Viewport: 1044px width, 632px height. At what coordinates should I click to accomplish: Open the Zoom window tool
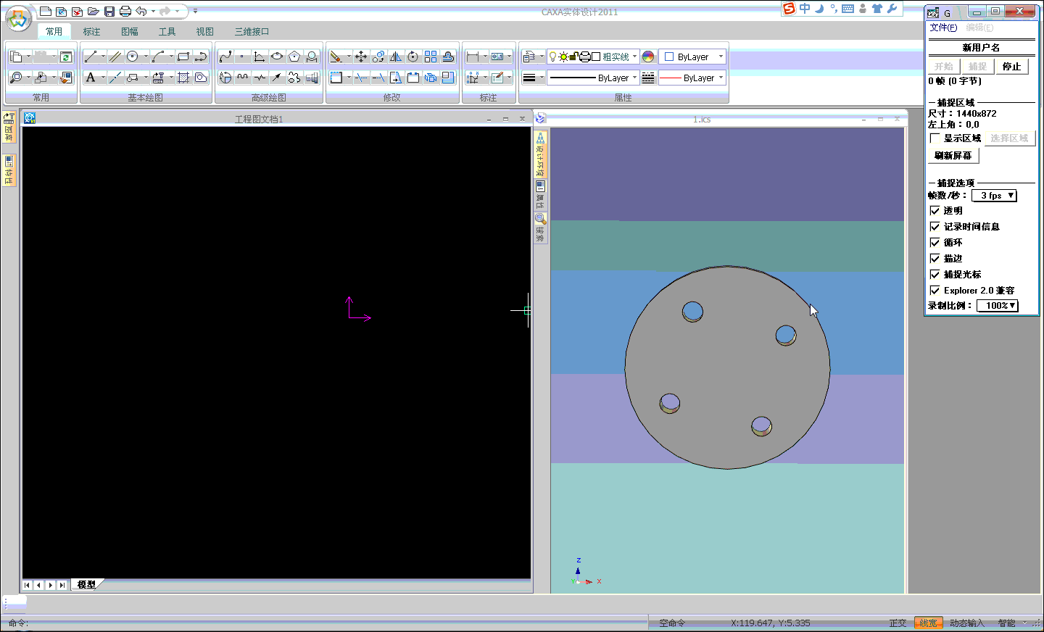tap(16, 78)
